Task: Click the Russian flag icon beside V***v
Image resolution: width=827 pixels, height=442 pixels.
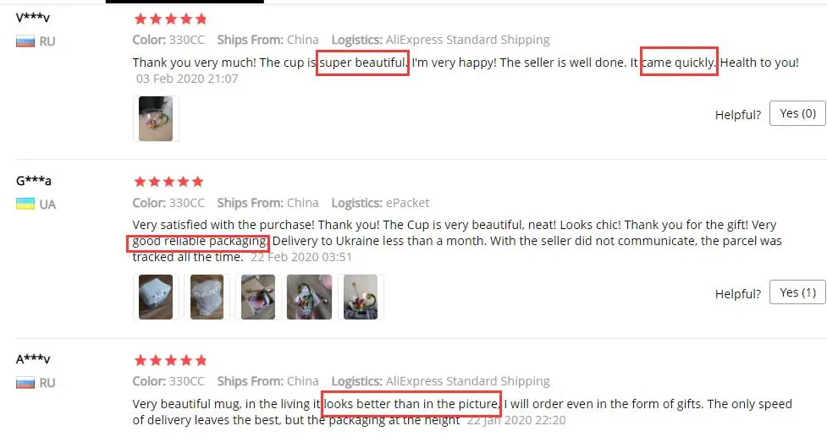Action: coord(25,41)
